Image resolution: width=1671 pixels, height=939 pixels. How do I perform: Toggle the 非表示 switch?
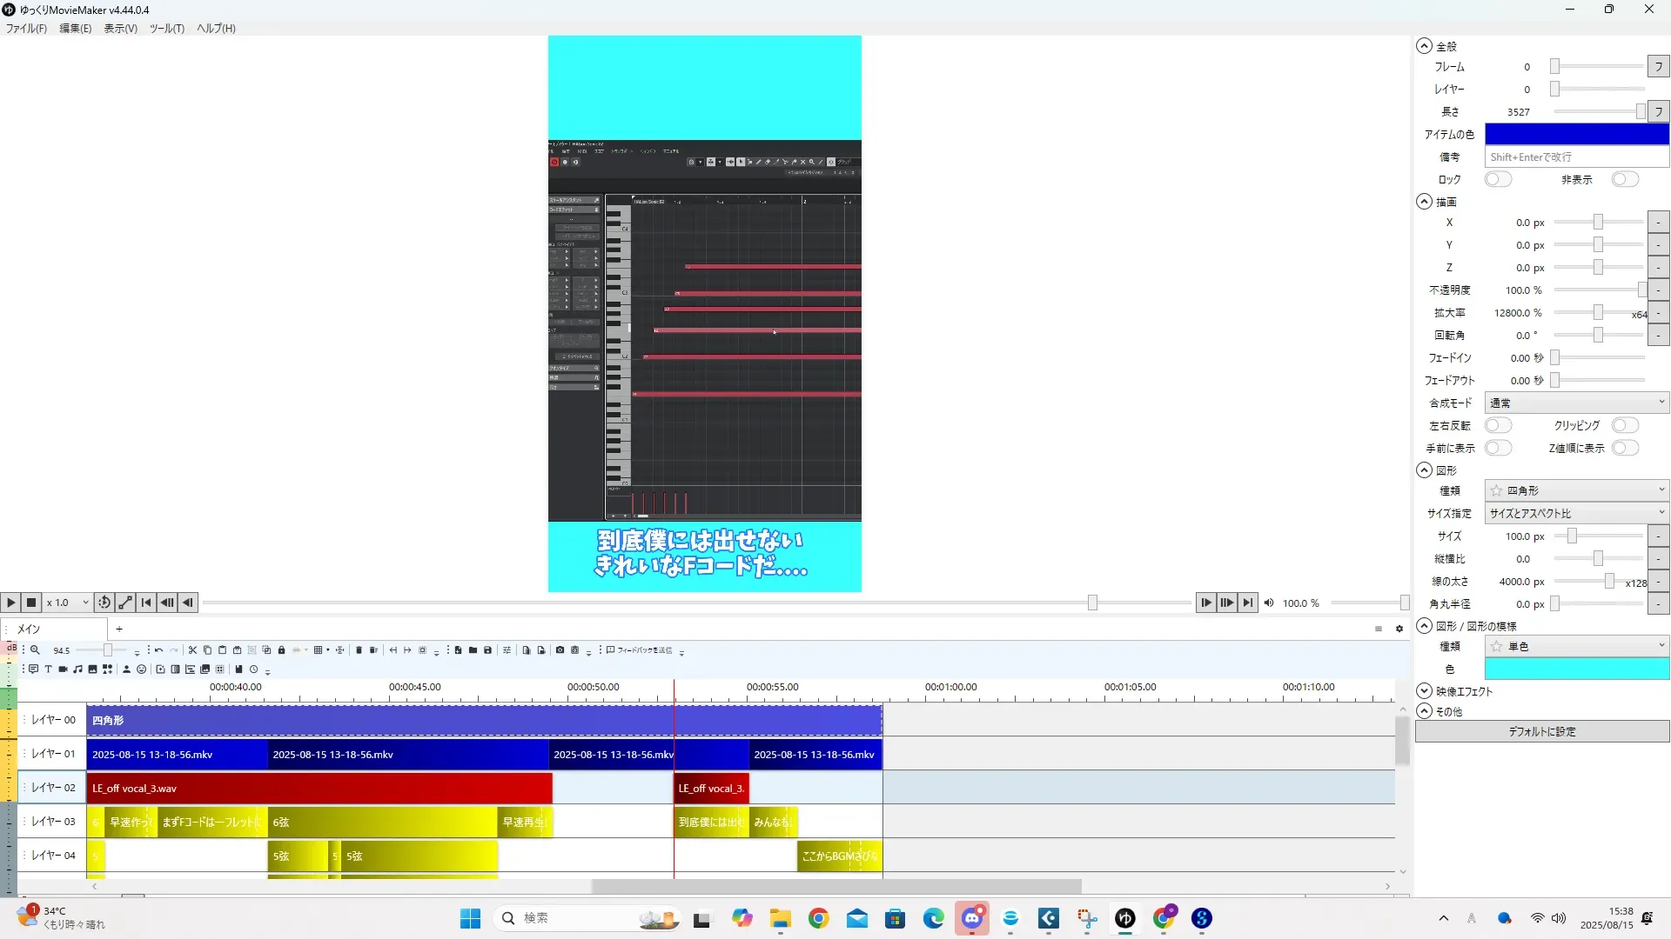coord(1624,180)
